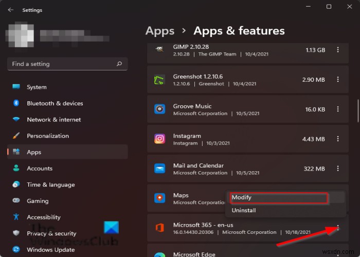Open Bluetooth & devices settings

point(55,103)
